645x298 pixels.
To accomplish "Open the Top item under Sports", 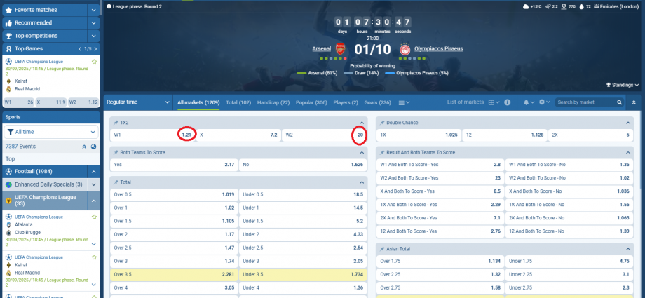I will [51, 159].
